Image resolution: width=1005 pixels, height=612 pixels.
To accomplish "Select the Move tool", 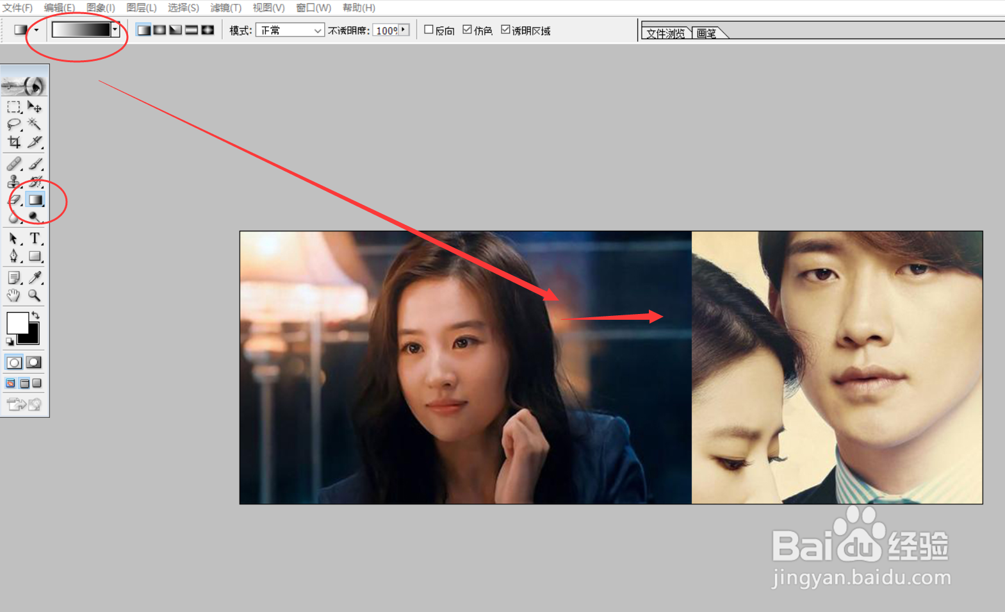I will pos(35,106).
